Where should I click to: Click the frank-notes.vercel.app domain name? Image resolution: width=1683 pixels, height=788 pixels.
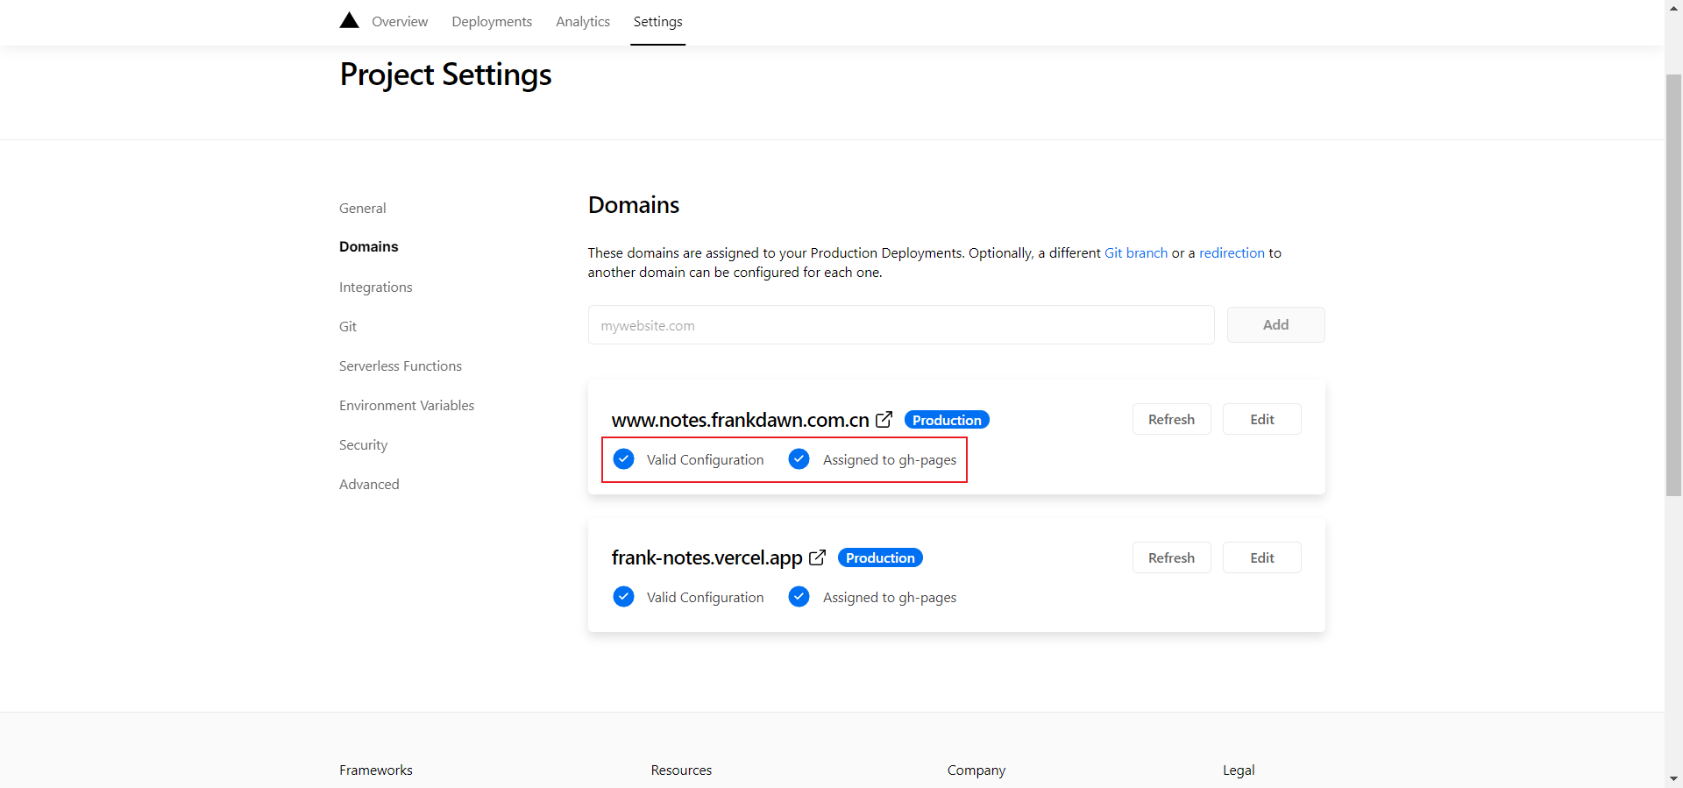point(707,557)
